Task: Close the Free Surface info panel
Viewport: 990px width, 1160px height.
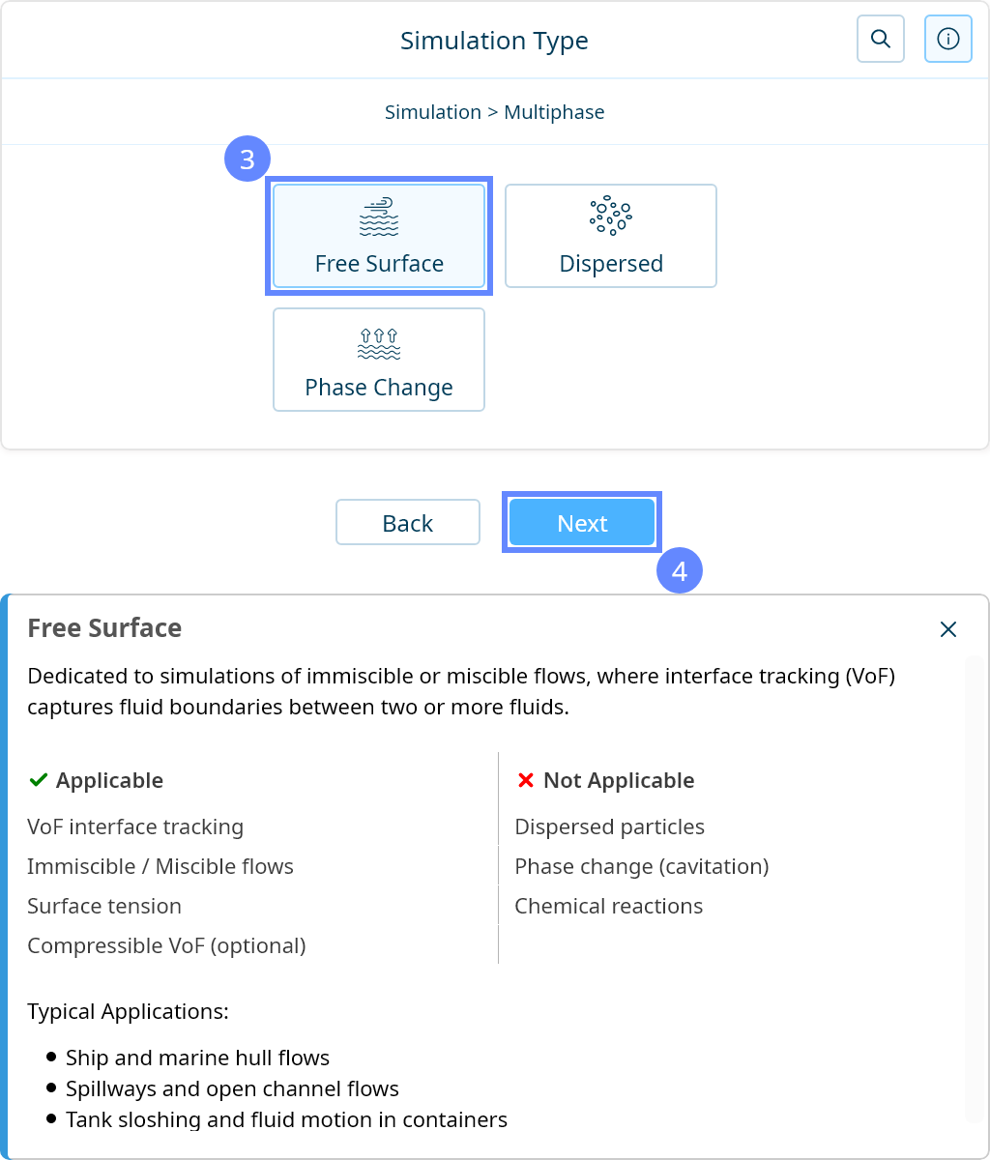Action: (948, 630)
